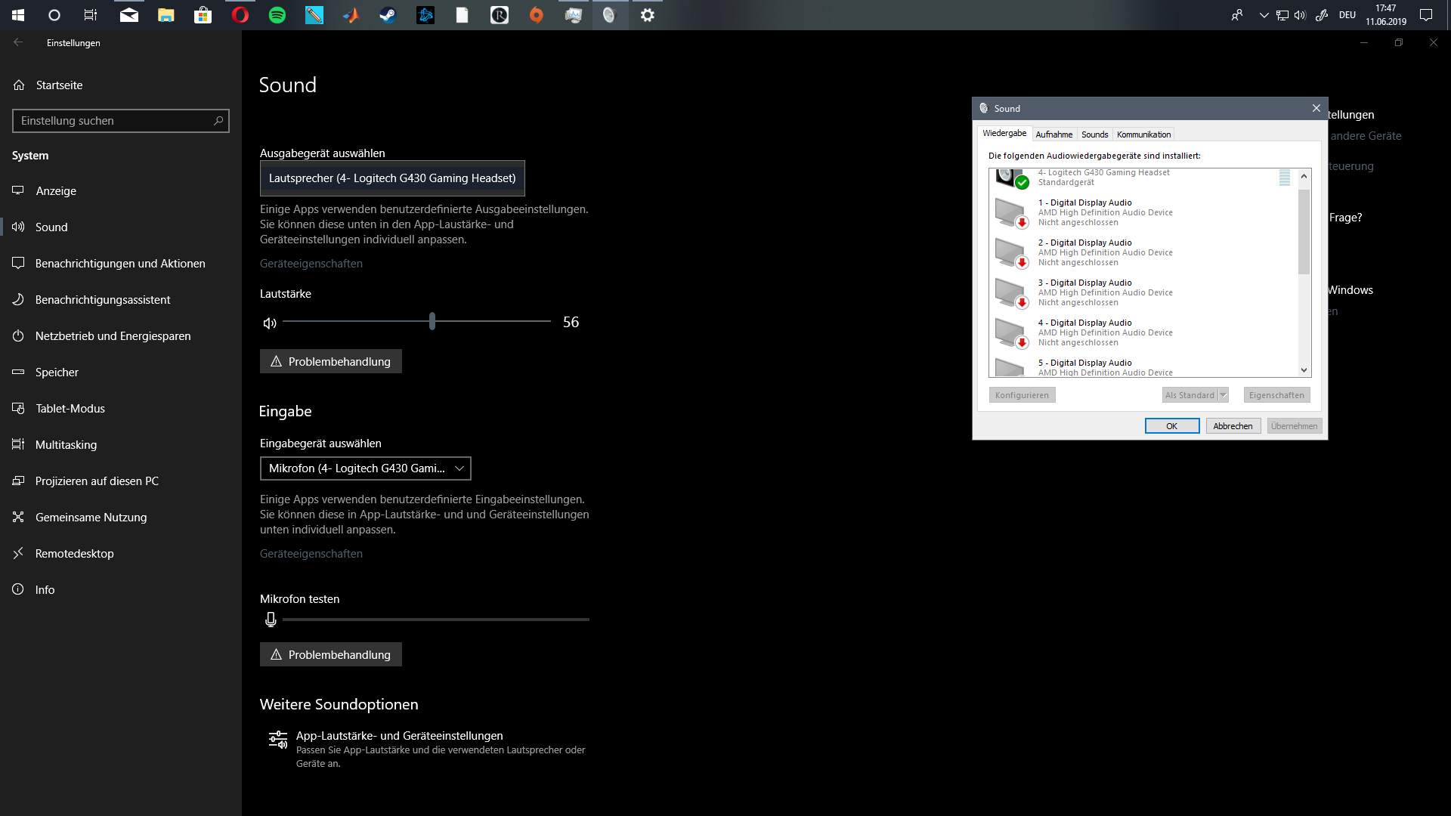This screenshot has height=816, width=1451.
Task: Open Gemeinsame Nutzung settings
Action: point(121,517)
